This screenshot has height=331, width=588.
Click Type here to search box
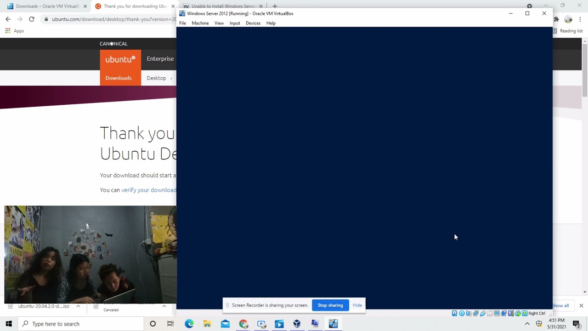point(81,324)
